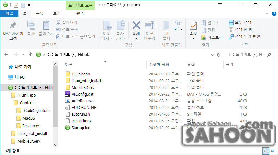
Task: Click the Back navigation arrow
Action: [x=6, y=54]
